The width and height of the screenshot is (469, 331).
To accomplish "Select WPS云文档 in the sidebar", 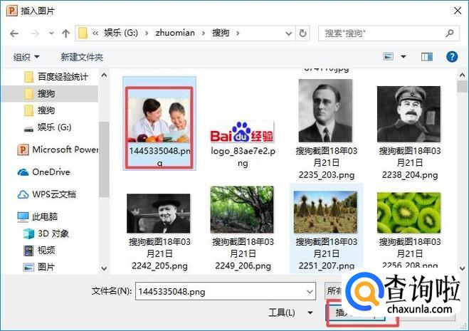I will pos(53,194).
